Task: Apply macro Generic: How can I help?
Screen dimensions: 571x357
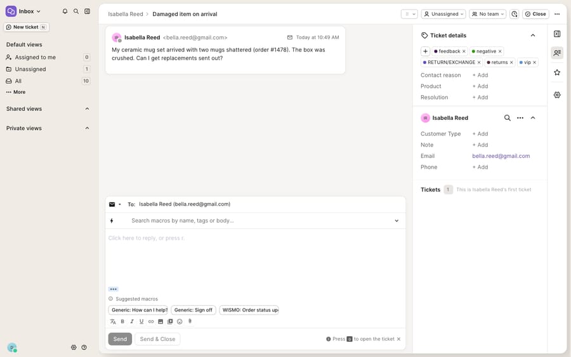Action: click(138, 310)
